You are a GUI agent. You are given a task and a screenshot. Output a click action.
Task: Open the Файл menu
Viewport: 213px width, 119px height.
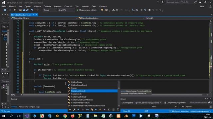4,6
